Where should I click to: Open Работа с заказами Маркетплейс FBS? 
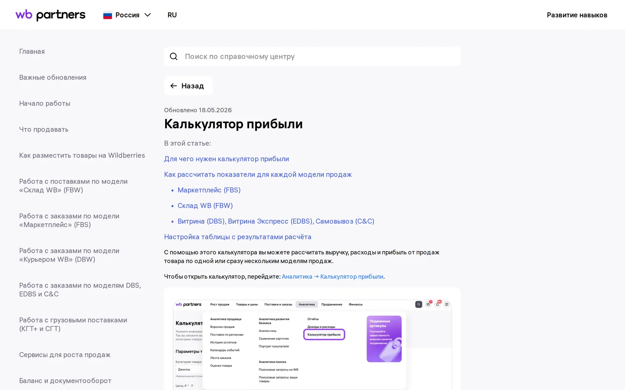pos(69,220)
